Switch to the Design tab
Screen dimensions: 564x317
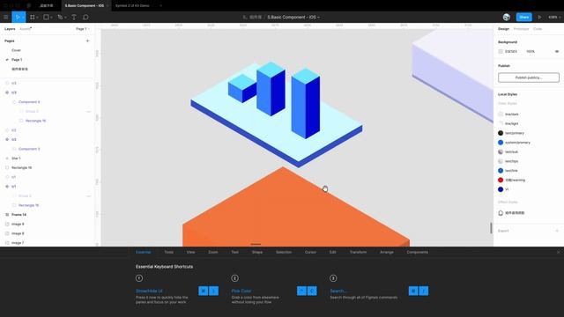coord(503,29)
